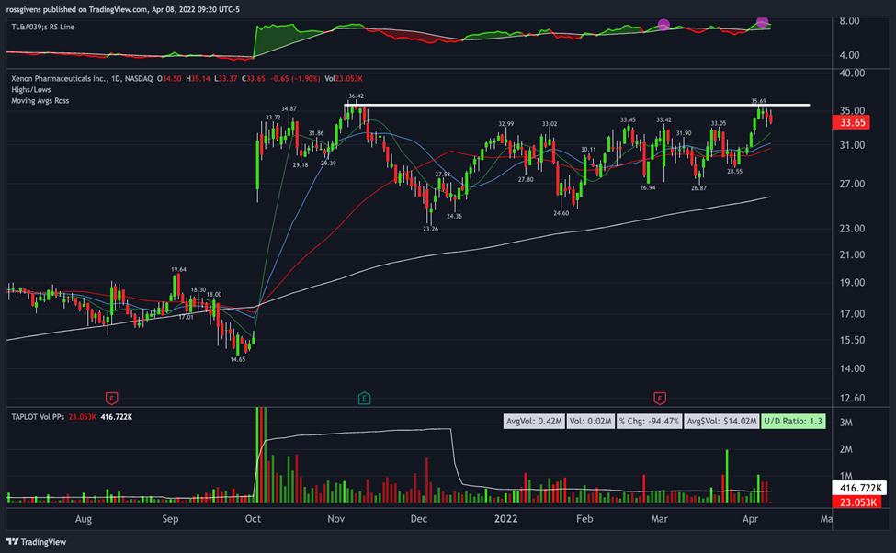Click the 36.42 high price label
Image resolution: width=896 pixels, height=553 pixels.
(356, 96)
